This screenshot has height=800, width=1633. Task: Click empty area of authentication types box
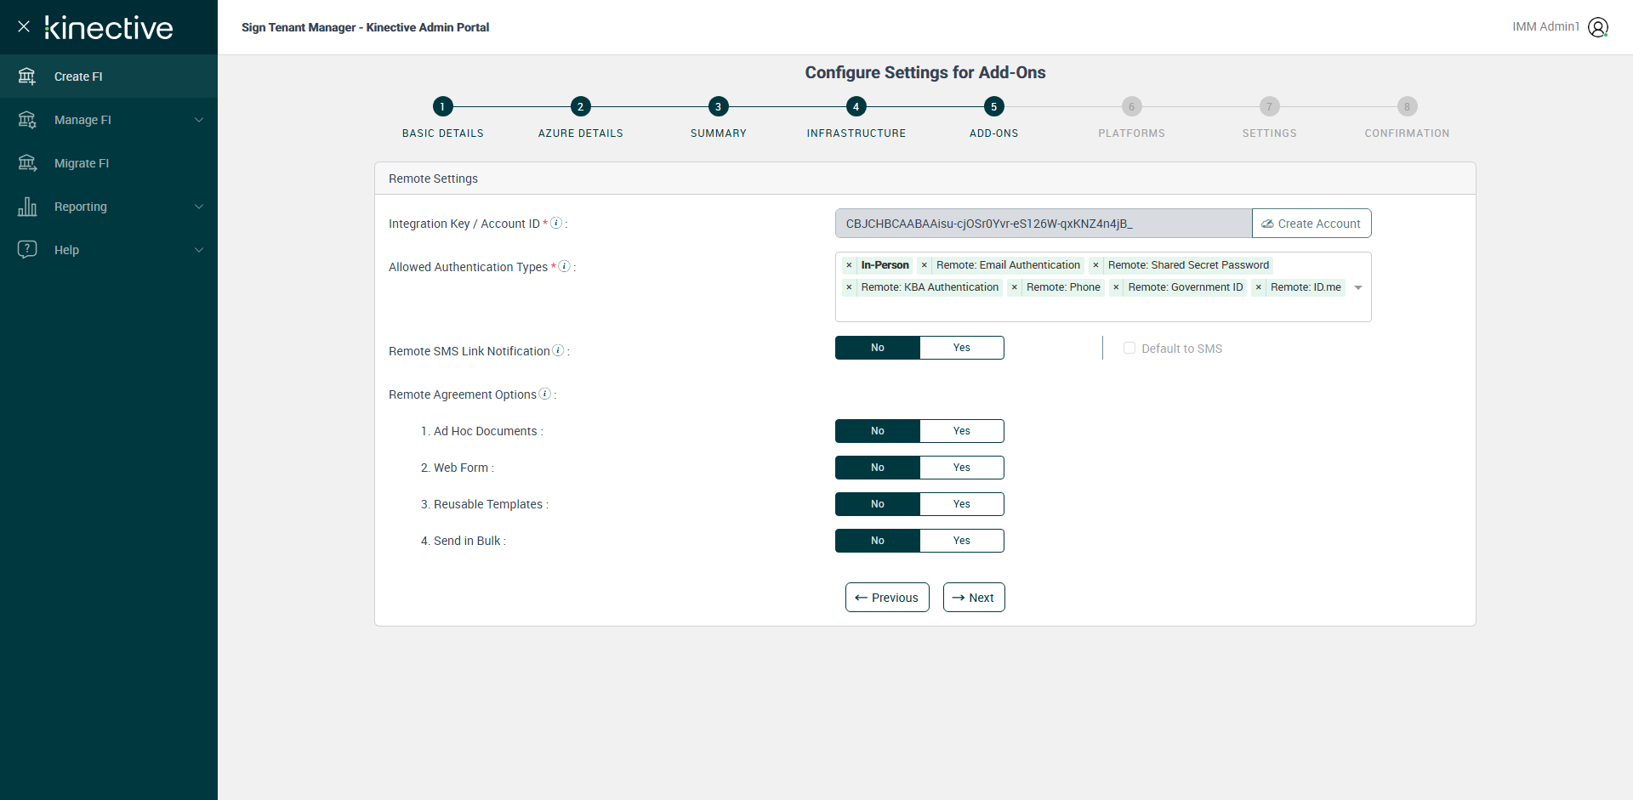1103,309
